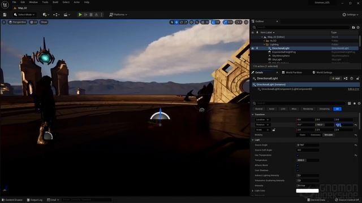Click the Skip frame playback button
The width and height of the screenshot is (362, 203).
[85, 15]
